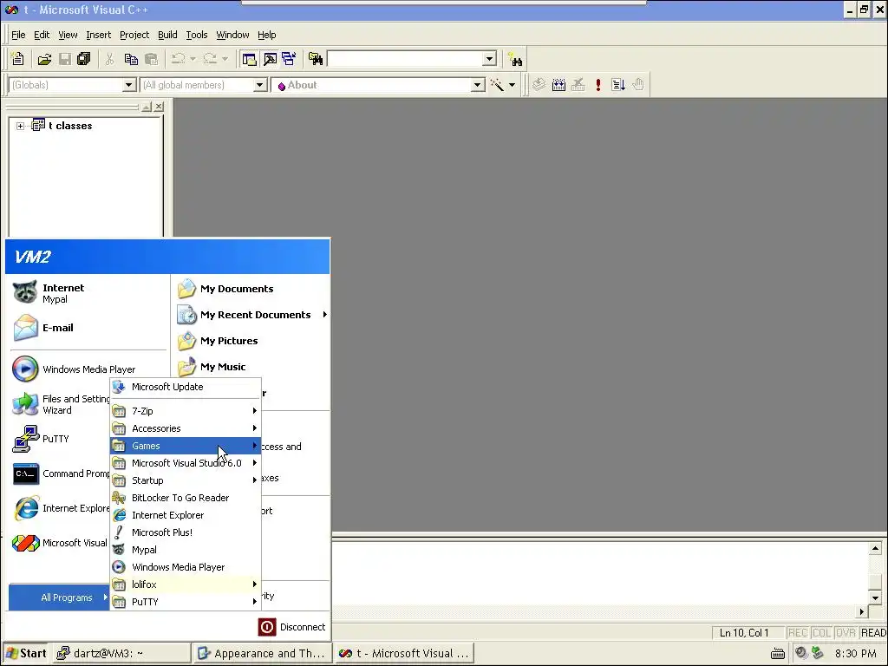Click the Disconnect button
Screen dimensions: 888x666
(292, 627)
